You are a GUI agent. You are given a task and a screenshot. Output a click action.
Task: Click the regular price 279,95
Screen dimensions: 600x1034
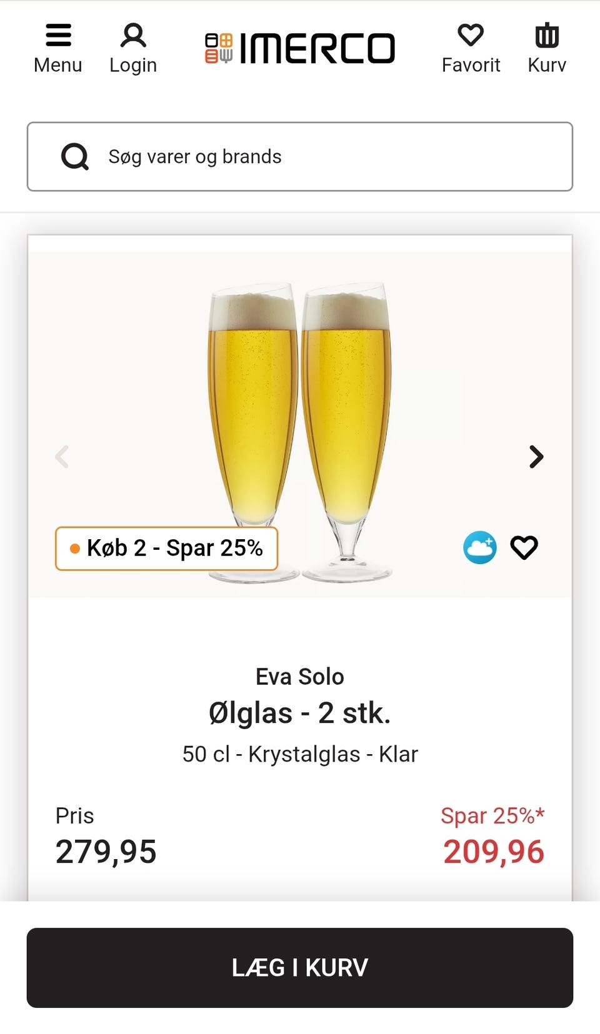click(x=106, y=852)
